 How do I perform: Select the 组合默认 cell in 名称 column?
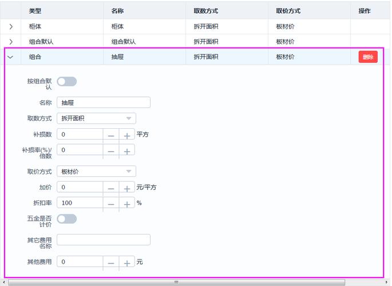[x=145, y=42]
